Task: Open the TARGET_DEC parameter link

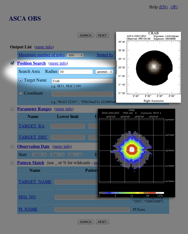Action: tap(33, 137)
